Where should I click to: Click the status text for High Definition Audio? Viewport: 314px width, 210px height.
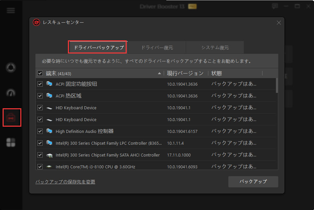tap(234, 131)
